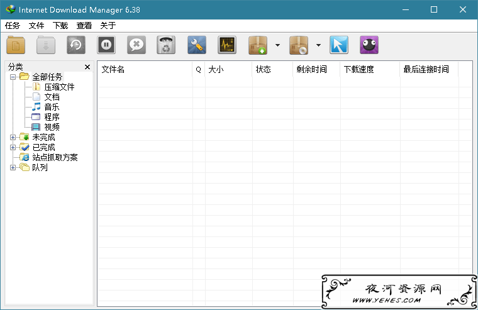Click the purple face icon
This screenshot has width=478, height=310.
(369, 45)
